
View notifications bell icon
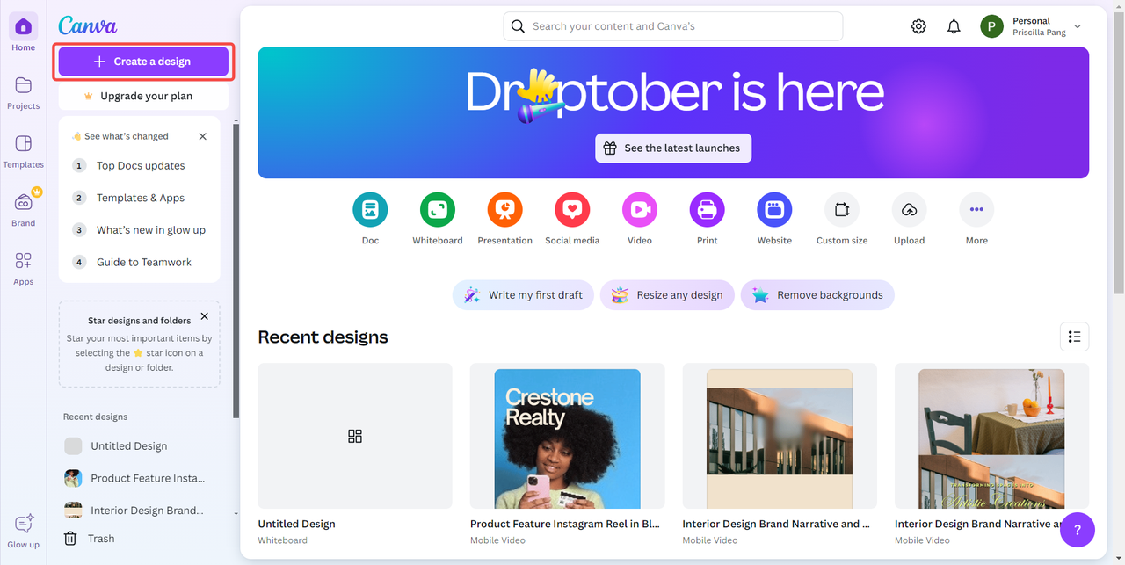(954, 26)
